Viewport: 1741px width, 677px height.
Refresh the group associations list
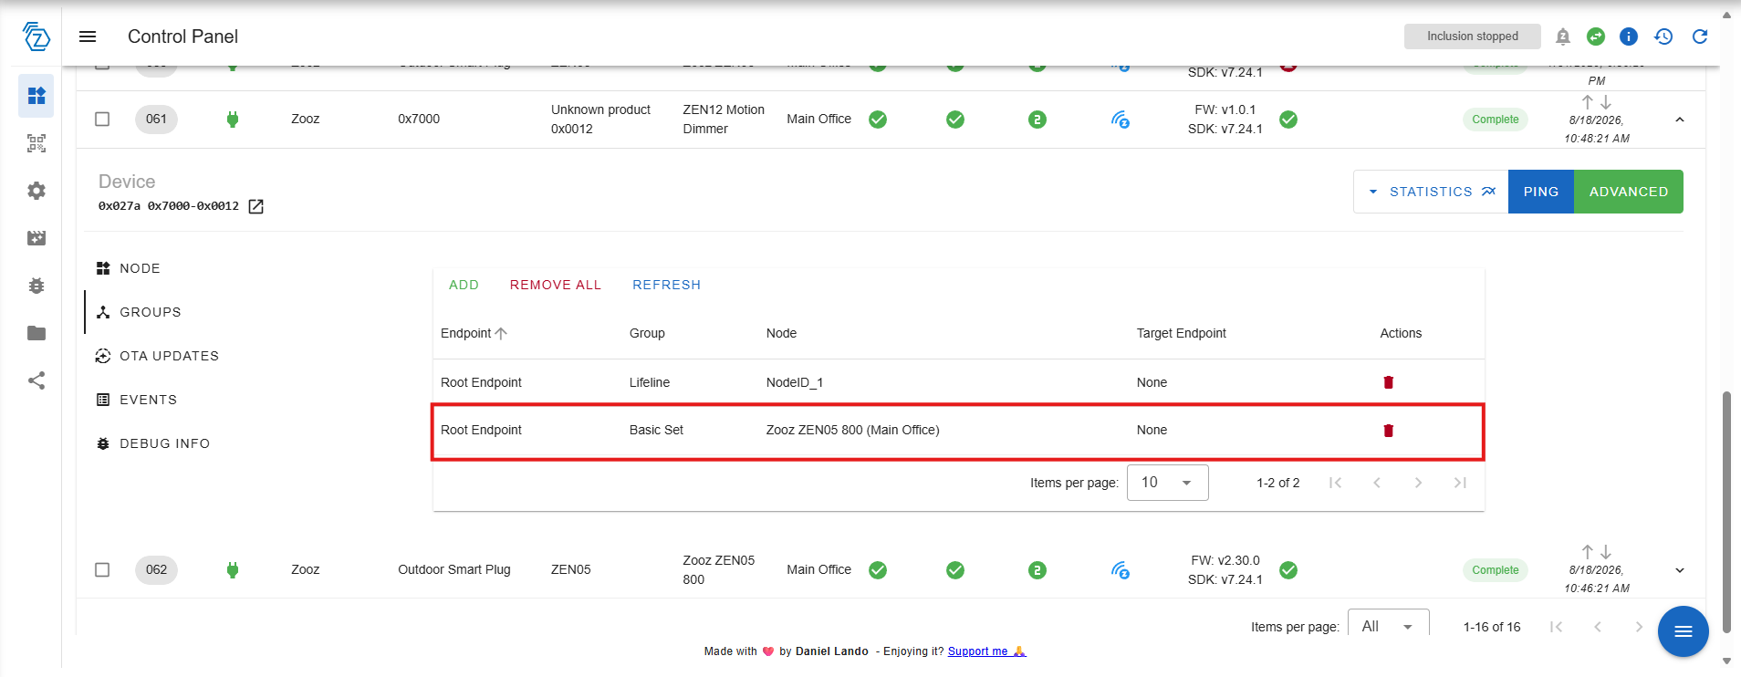click(x=667, y=285)
